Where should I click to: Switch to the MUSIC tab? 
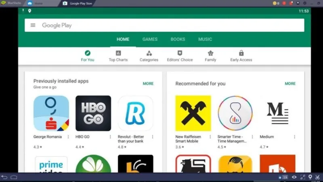tap(205, 39)
